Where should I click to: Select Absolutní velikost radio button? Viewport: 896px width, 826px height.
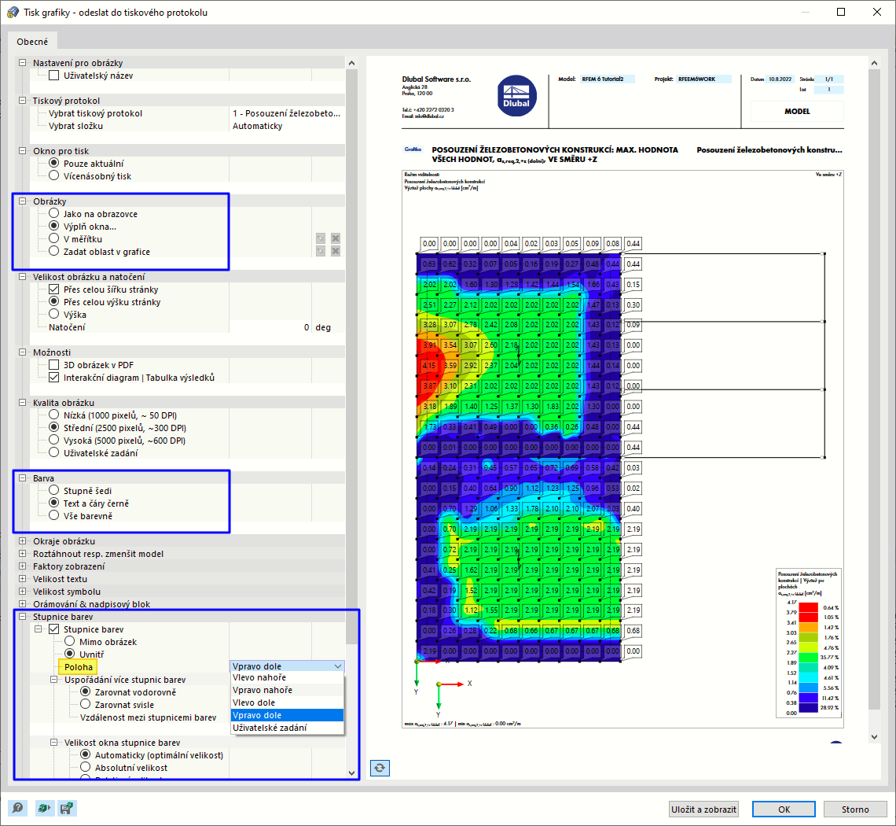click(x=85, y=767)
